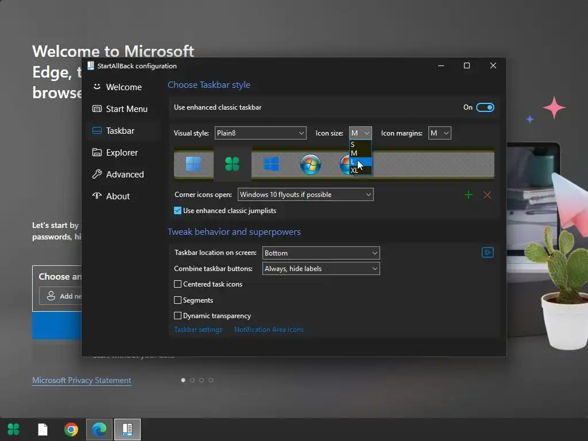Viewport: 588px width, 441px height.
Task: Open the About page
Action: [x=123, y=196]
